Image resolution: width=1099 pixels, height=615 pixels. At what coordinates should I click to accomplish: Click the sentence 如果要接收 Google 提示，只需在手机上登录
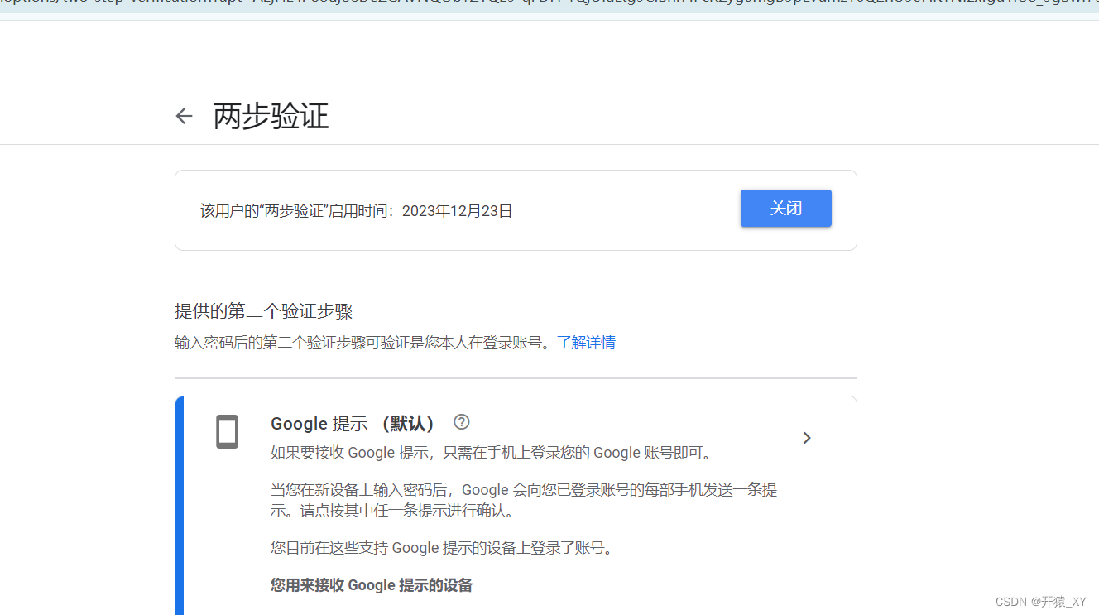click(492, 453)
